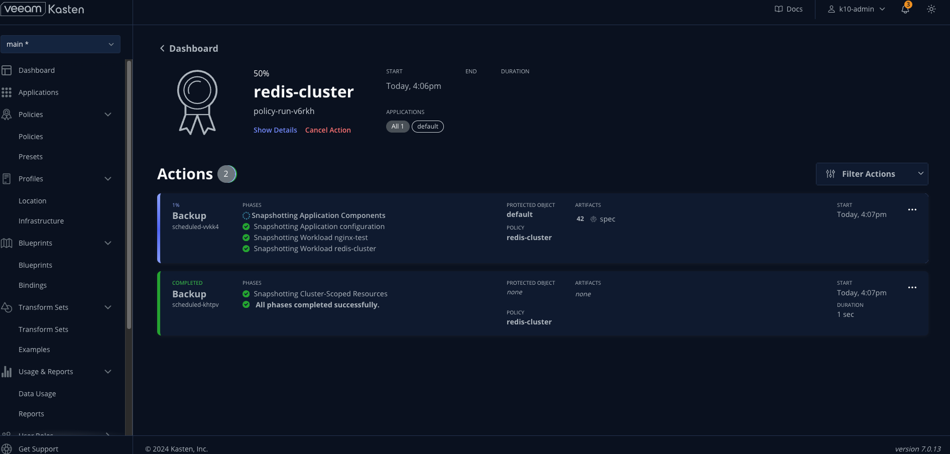Click policy name redis-cluster in completed backup
The width and height of the screenshot is (950, 454).
(x=529, y=322)
